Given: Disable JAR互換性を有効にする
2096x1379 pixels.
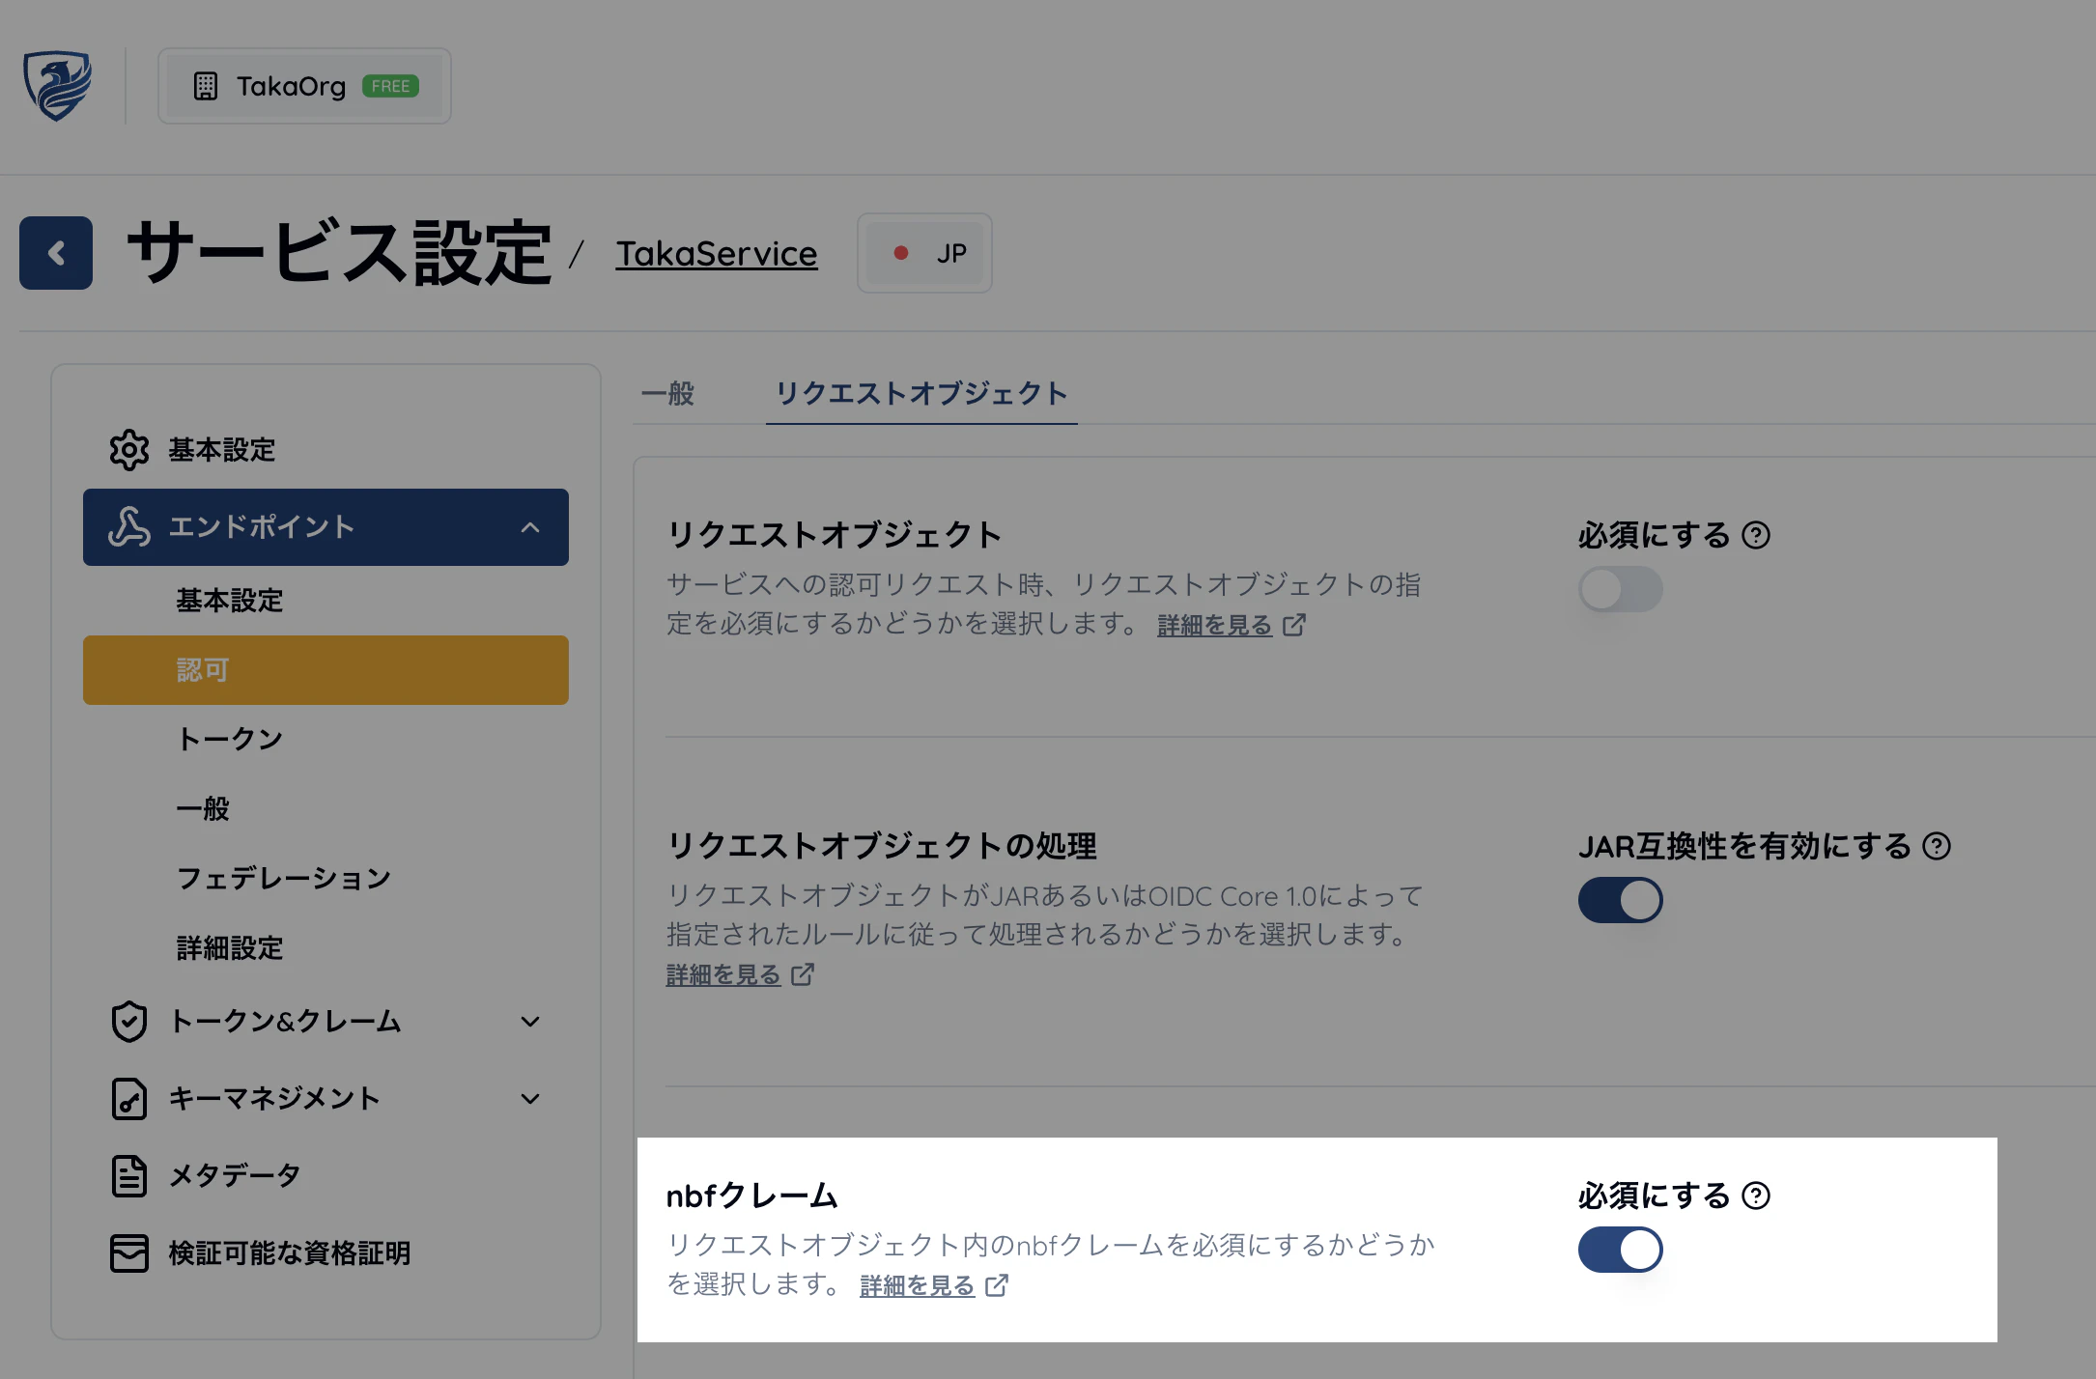Looking at the screenshot, I should [x=1620, y=899].
